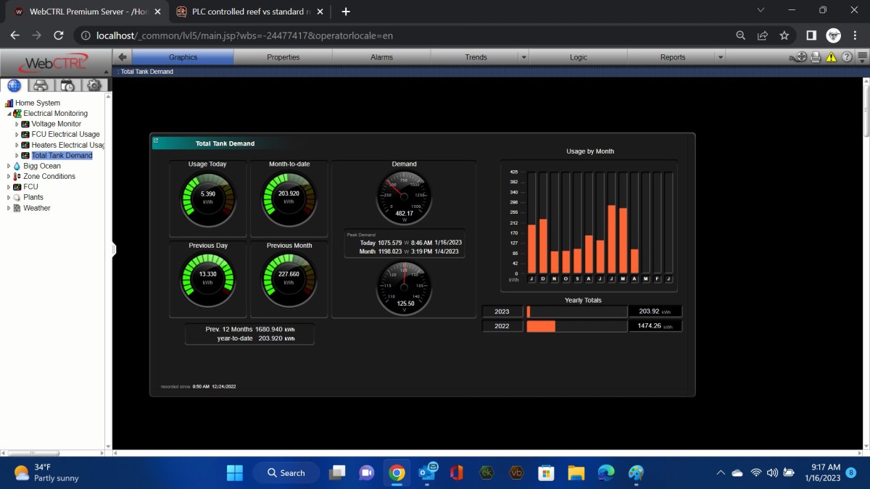Open the Trends dropdown arrow

tap(523, 57)
